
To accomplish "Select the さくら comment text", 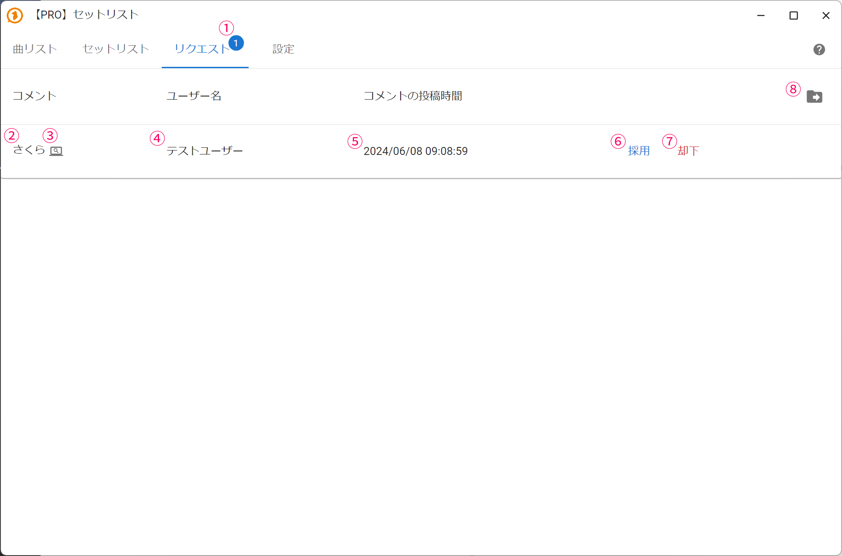I will [29, 150].
